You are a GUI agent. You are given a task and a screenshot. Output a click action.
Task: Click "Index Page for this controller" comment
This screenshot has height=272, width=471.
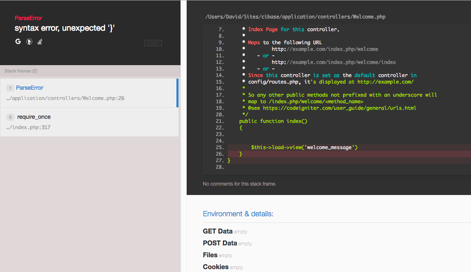click(293, 29)
